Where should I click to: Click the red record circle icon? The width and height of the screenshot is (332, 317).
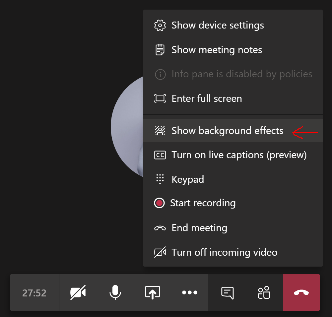click(x=159, y=203)
